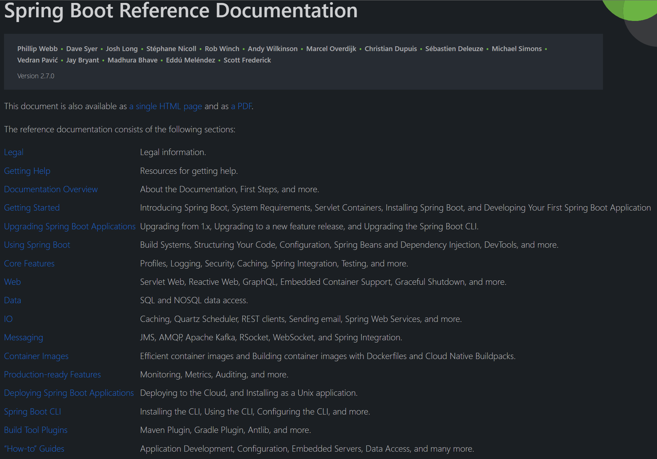
Task: Click "The reference documentation consists of" sentence
Action: pyautogui.click(x=119, y=130)
